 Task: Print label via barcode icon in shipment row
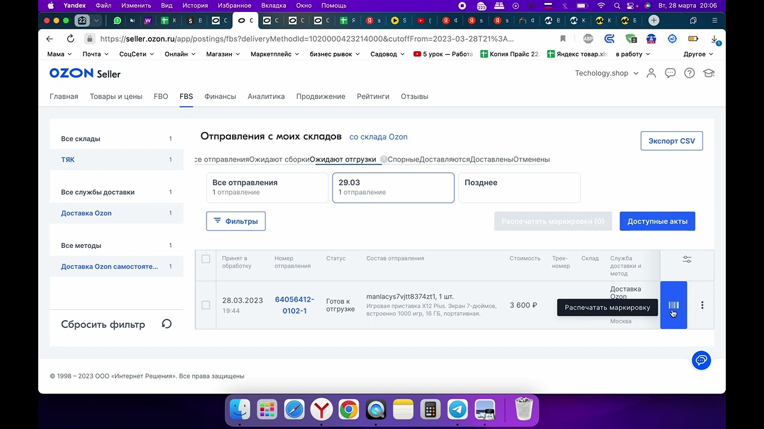pyautogui.click(x=673, y=305)
